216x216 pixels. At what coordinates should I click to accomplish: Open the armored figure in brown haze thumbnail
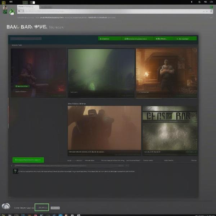[x=104, y=131]
